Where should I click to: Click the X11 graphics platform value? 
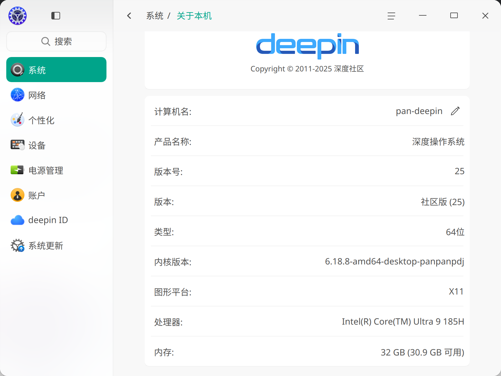pos(456,291)
